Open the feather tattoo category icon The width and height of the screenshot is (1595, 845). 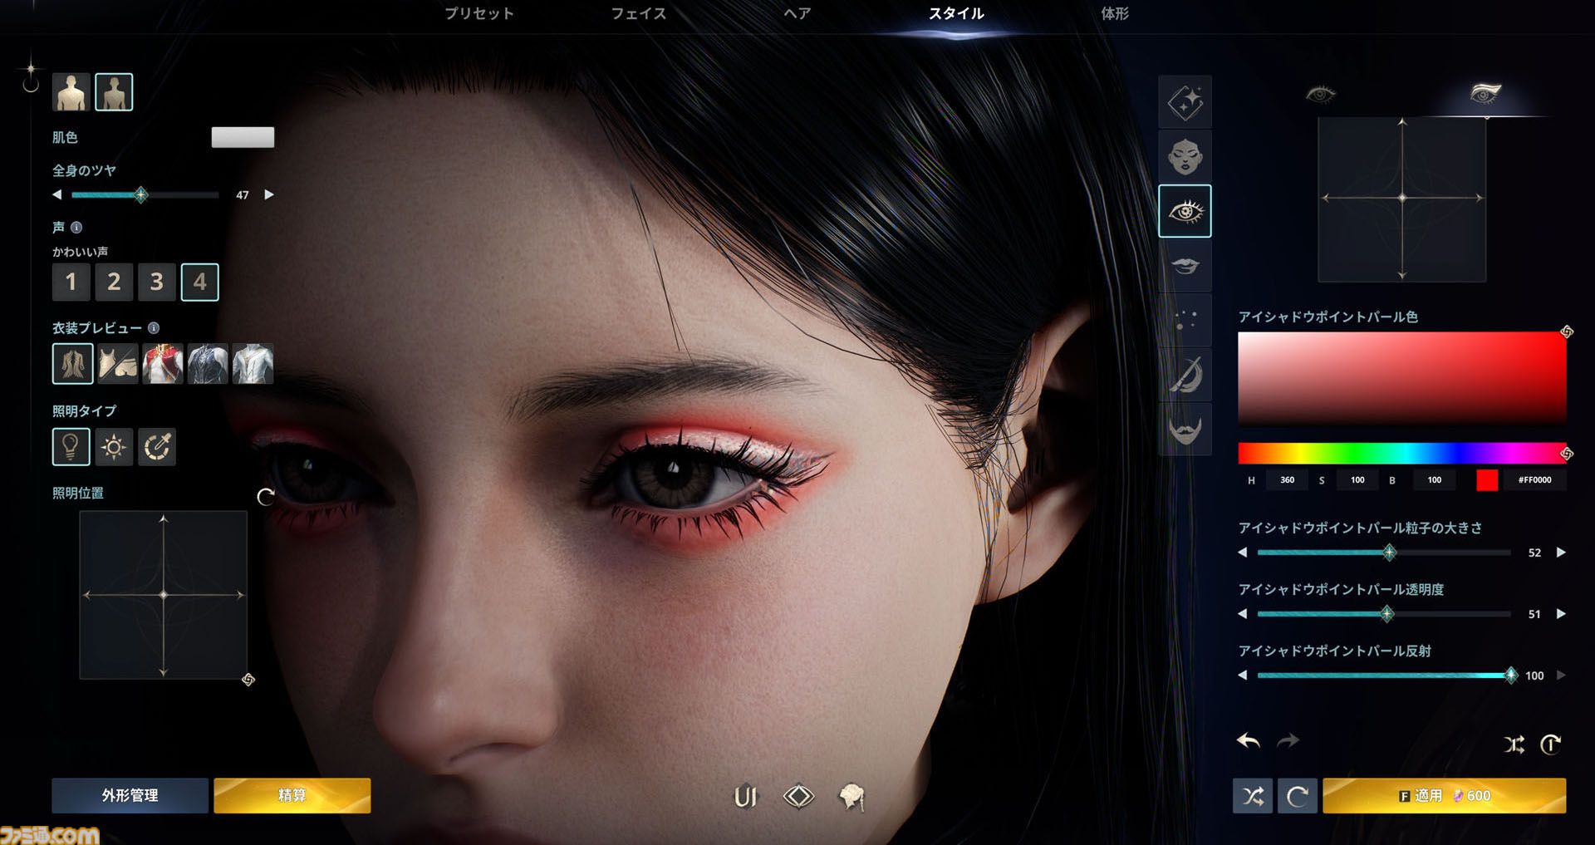pyautogui.click(x=1185, y=375)
